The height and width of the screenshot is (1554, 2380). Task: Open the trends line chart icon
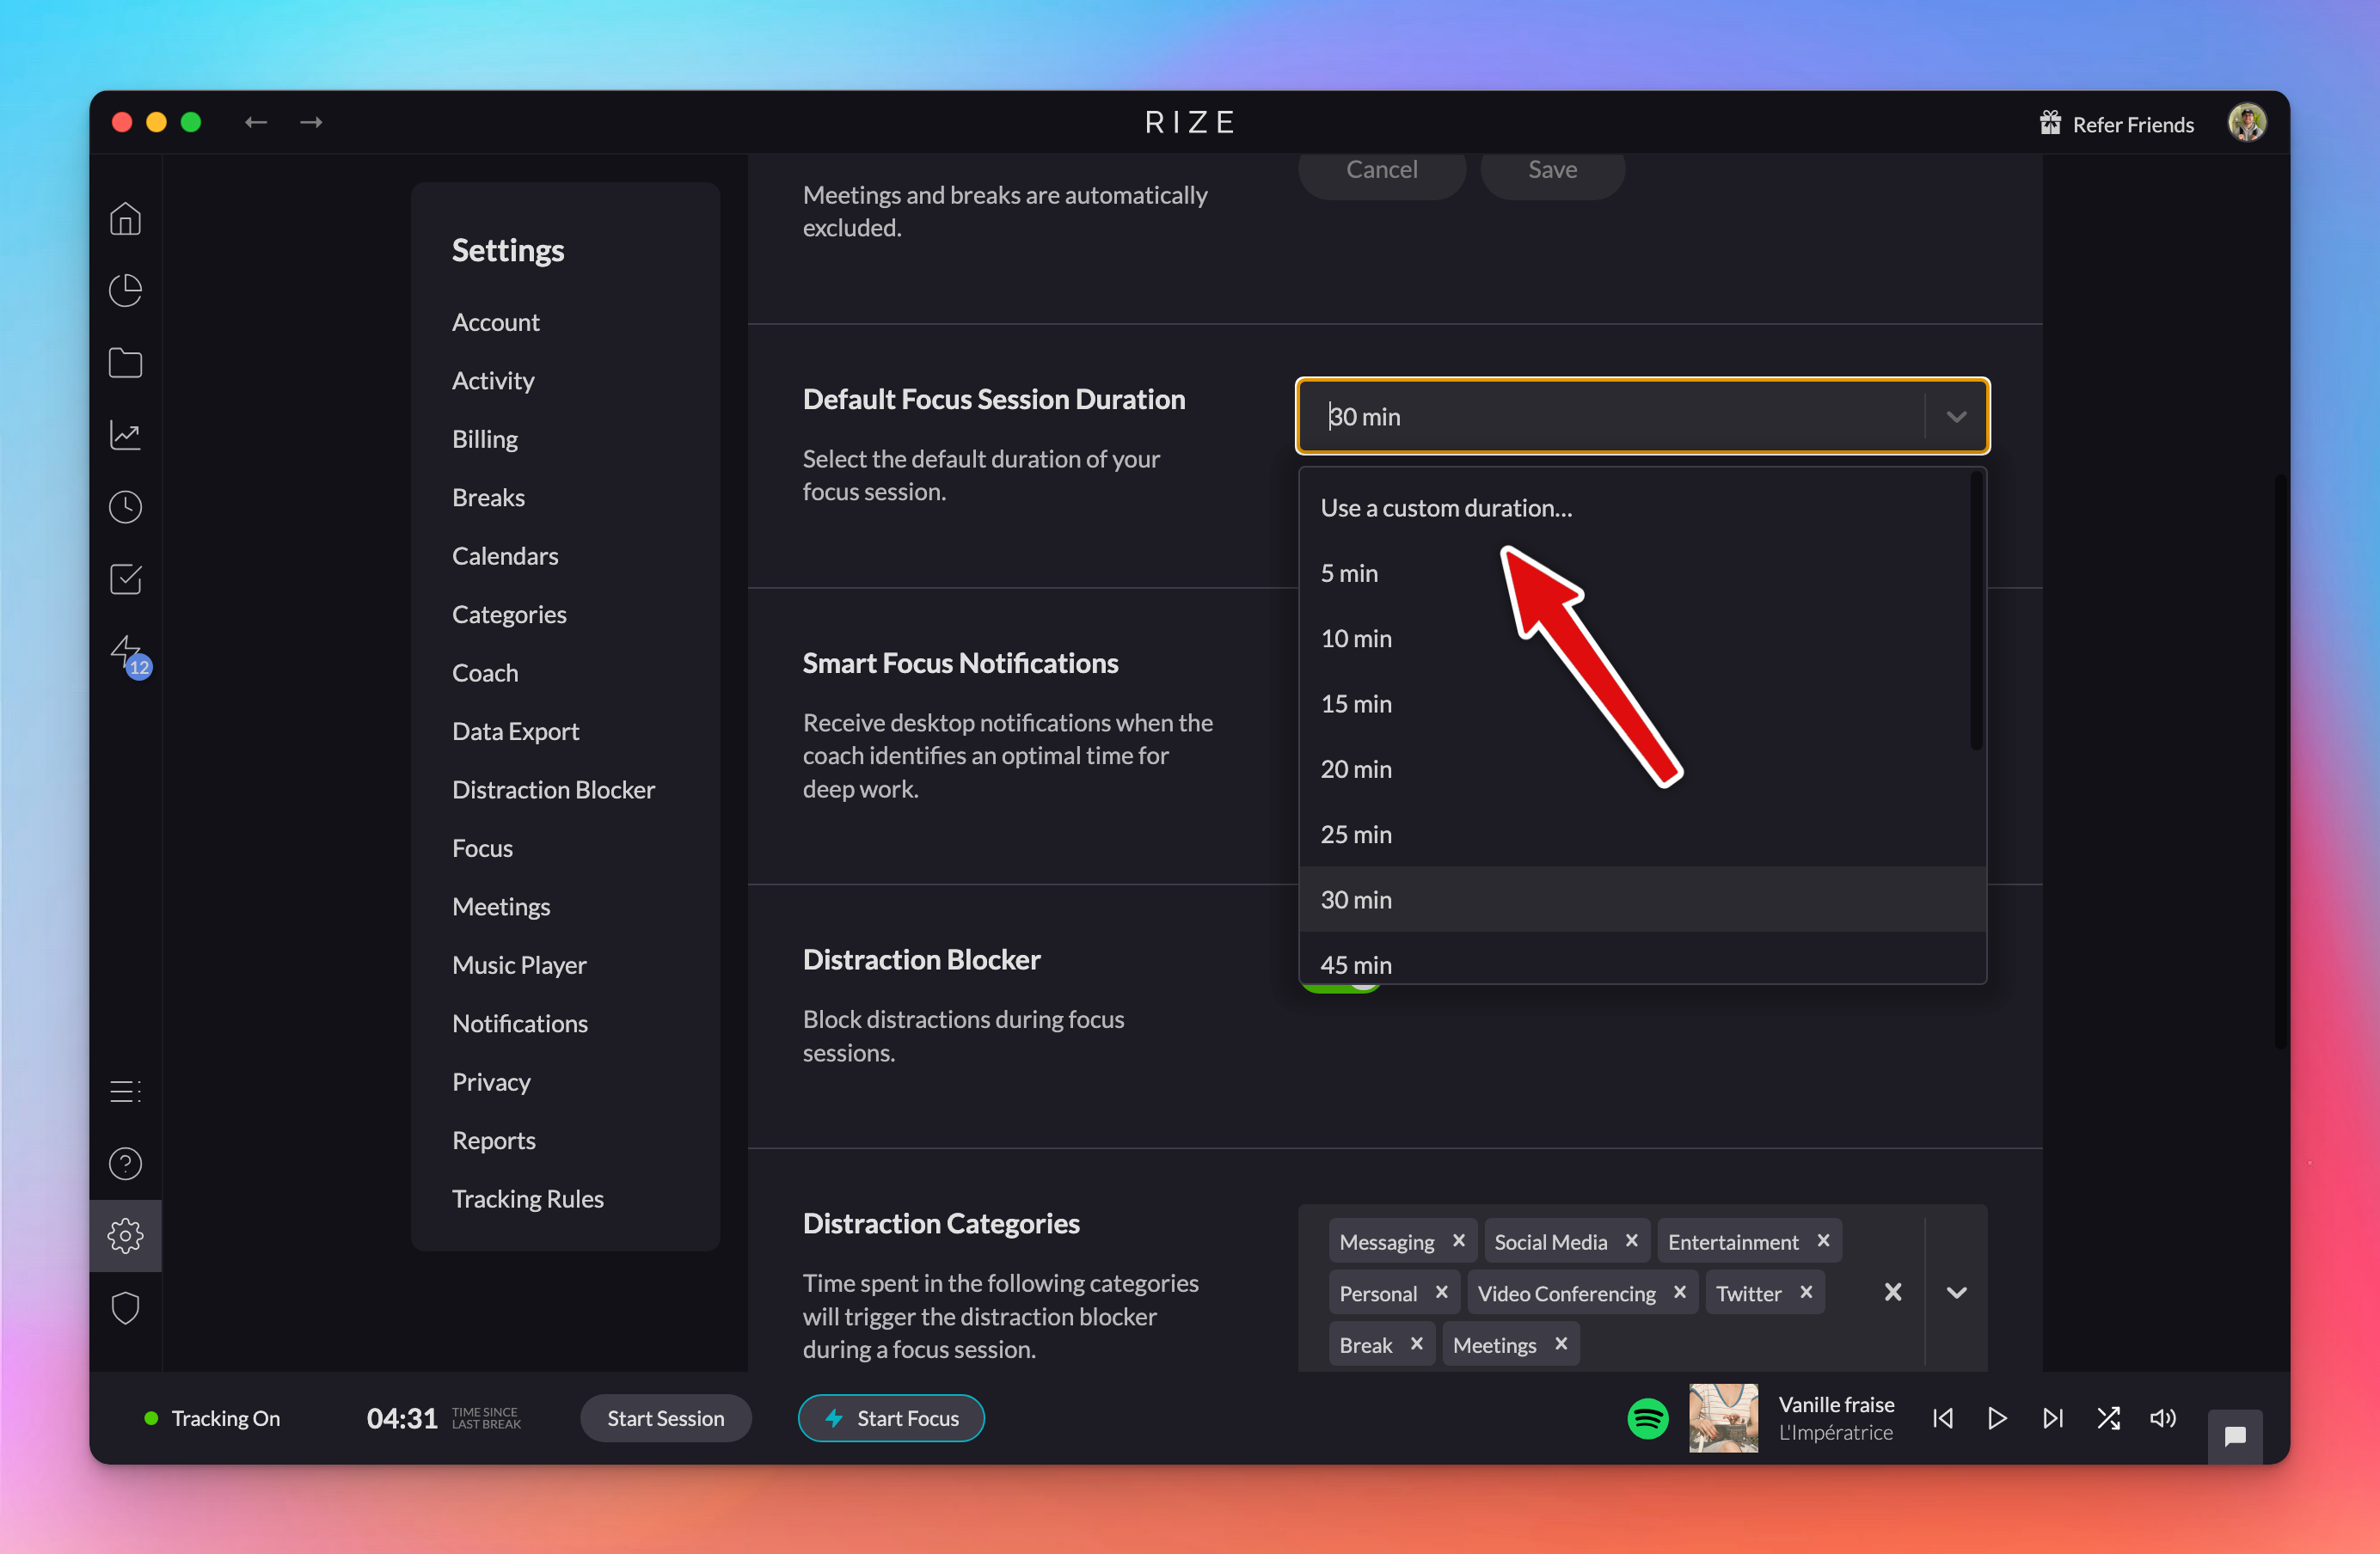coord(125,435)
